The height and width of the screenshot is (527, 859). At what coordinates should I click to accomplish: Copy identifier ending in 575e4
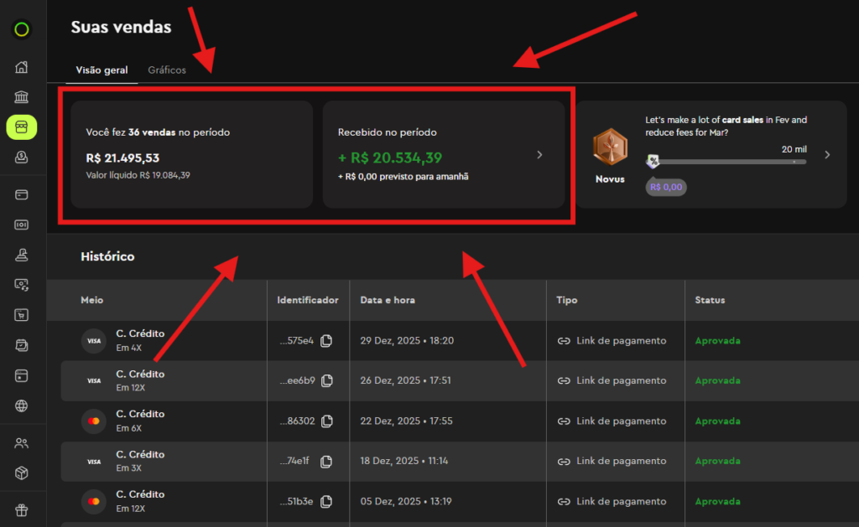[326, 341]
